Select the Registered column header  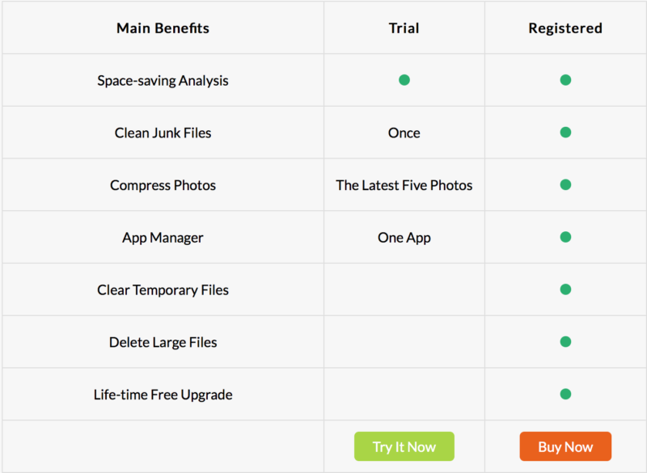click(x=565, y=28)
